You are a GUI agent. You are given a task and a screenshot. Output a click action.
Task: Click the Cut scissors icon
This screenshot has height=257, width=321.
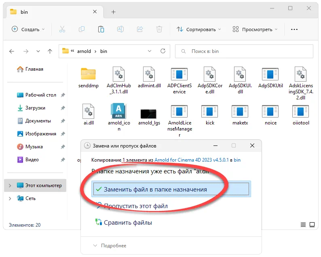tap(62, 29)
